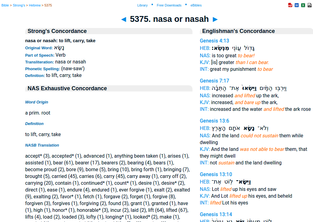Click the Hebrew original word נָשָׂא
This screenshot has height=222, width=313.
[59, 48]
